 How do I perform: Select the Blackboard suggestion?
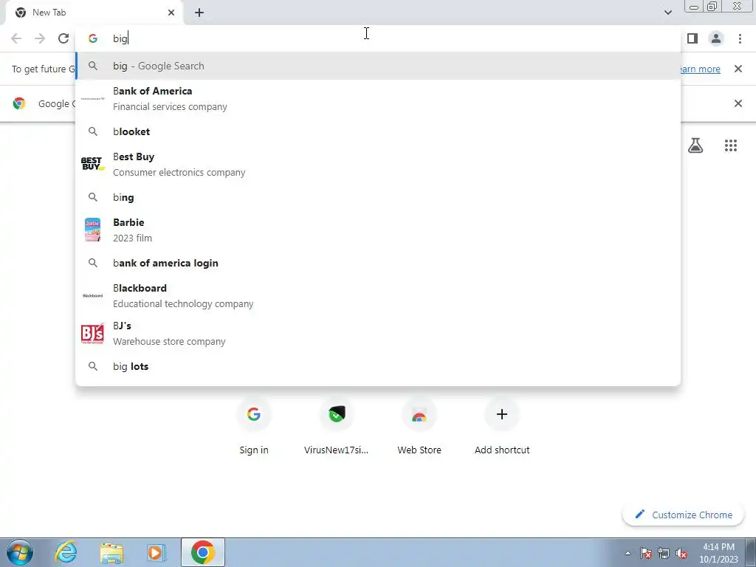click(x=378, y=295)
